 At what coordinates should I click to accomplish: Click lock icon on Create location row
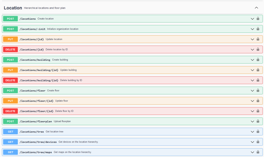pos(258,18)
